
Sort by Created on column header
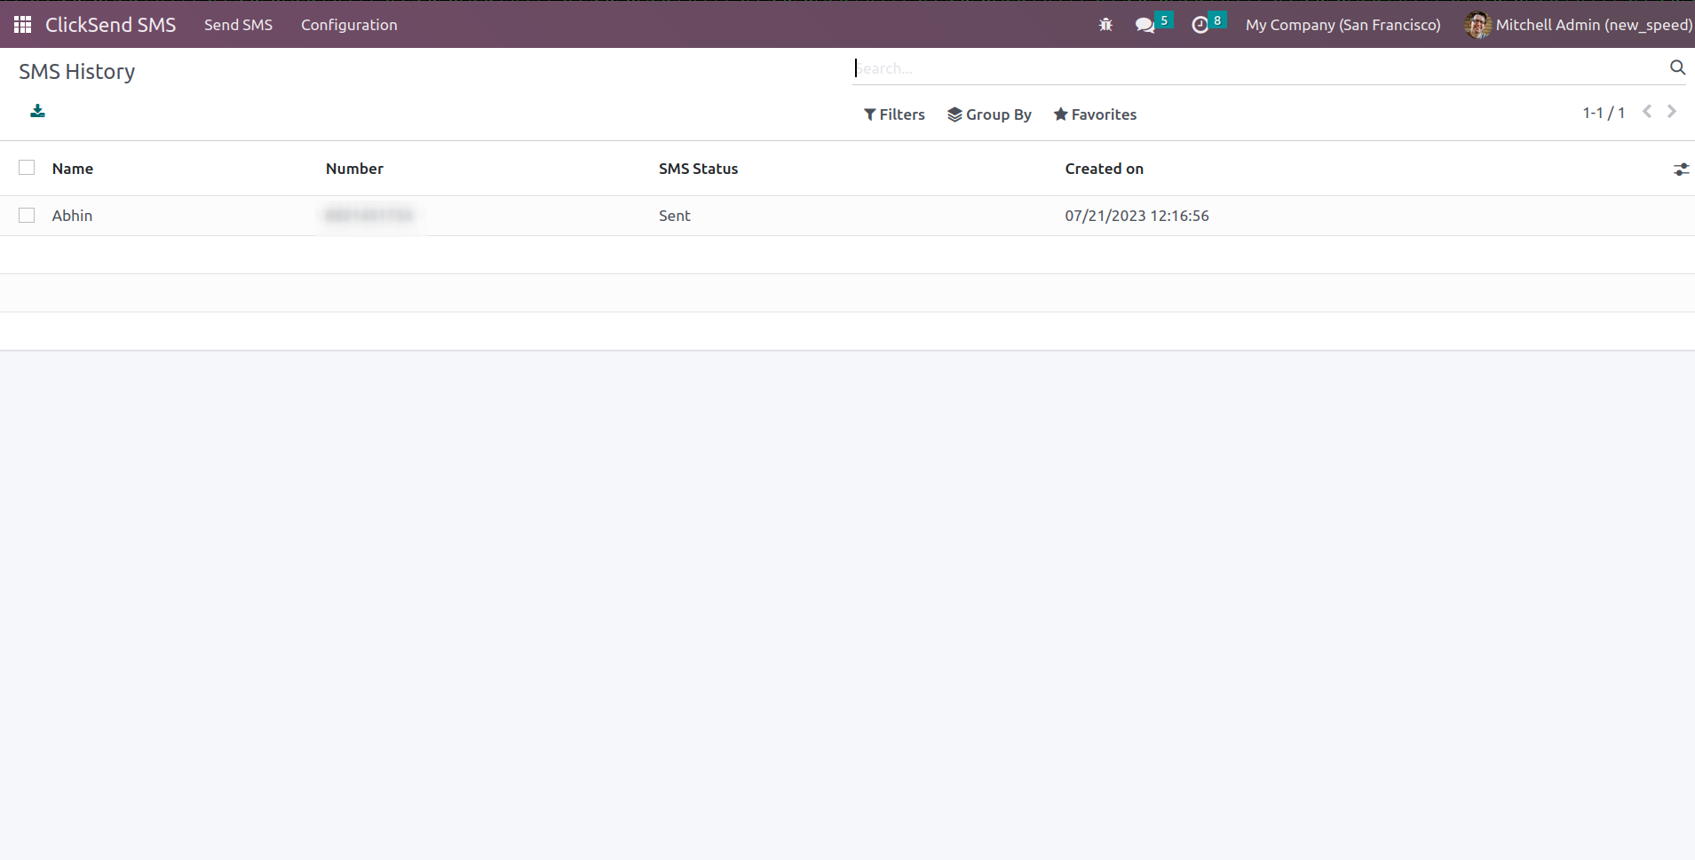[x=1104, y=169]
